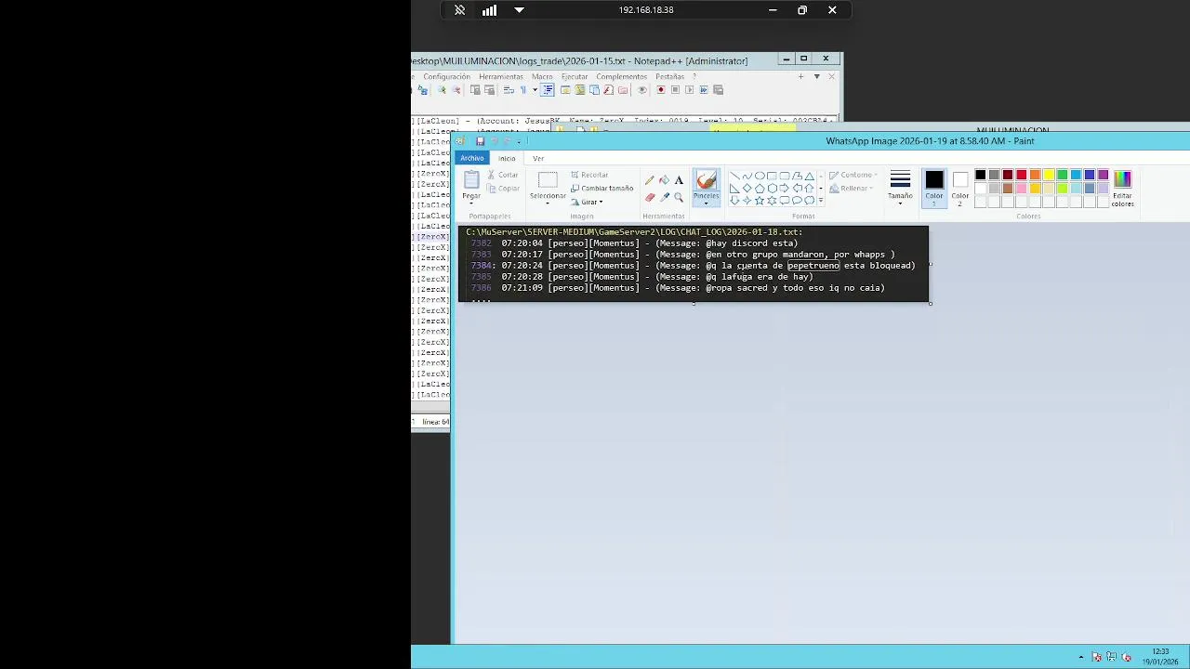The width and height of the screenshot is (1190, 669).
Task: Choose the oval shape in Formas gallery
Action: click(760, 176)
